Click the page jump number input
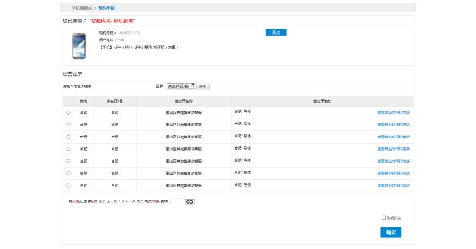The image size is (476, 249). point(177,201)
